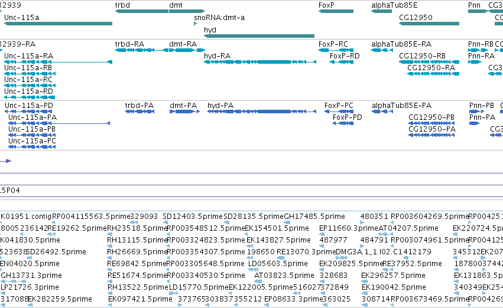Click the FoxP gene glyph
The height and width of the screenshot is (308, 503).
(x=336, y=11)
